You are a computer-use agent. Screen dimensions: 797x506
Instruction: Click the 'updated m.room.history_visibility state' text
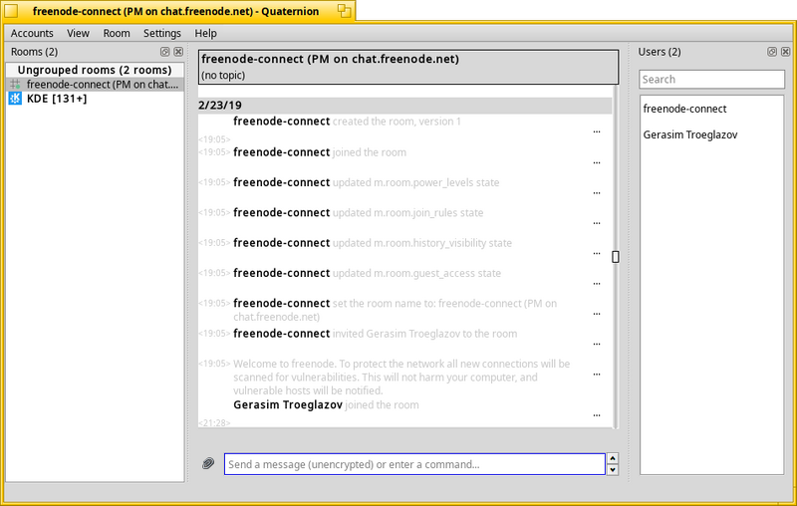[421, 243]
